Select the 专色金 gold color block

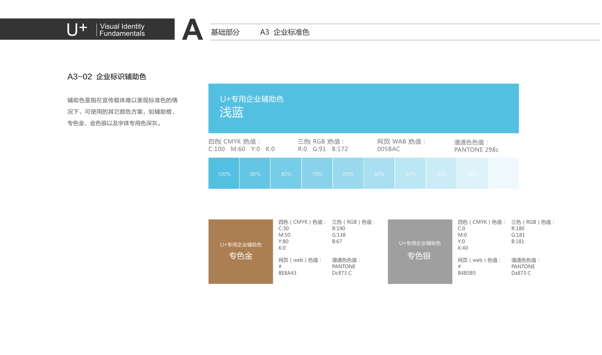pyautogui.click(x=241, y=251)
